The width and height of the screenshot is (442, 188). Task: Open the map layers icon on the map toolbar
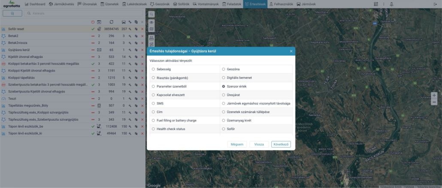tap(151, 29)
